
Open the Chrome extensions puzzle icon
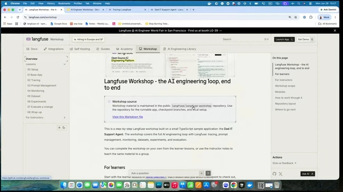click(311, 17)
